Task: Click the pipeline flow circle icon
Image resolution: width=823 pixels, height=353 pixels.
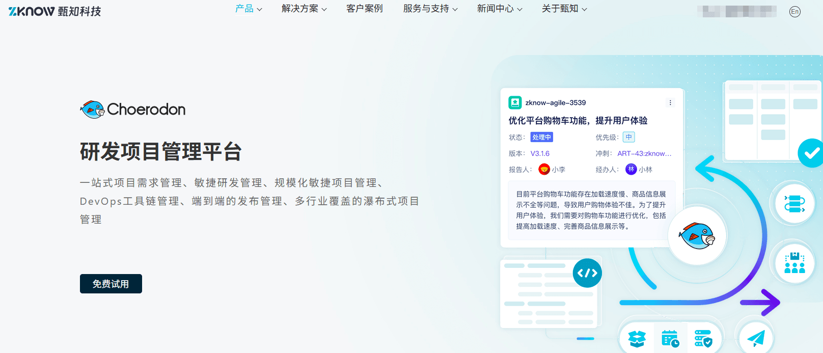Action: point(794,204)
